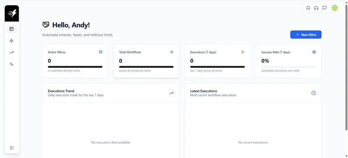Click the lightning icon in Total Workflows
348x158 pixels.
point(172,52)
